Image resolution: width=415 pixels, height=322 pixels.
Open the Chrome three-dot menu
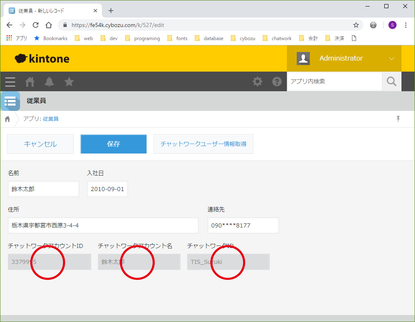(406, 25)
